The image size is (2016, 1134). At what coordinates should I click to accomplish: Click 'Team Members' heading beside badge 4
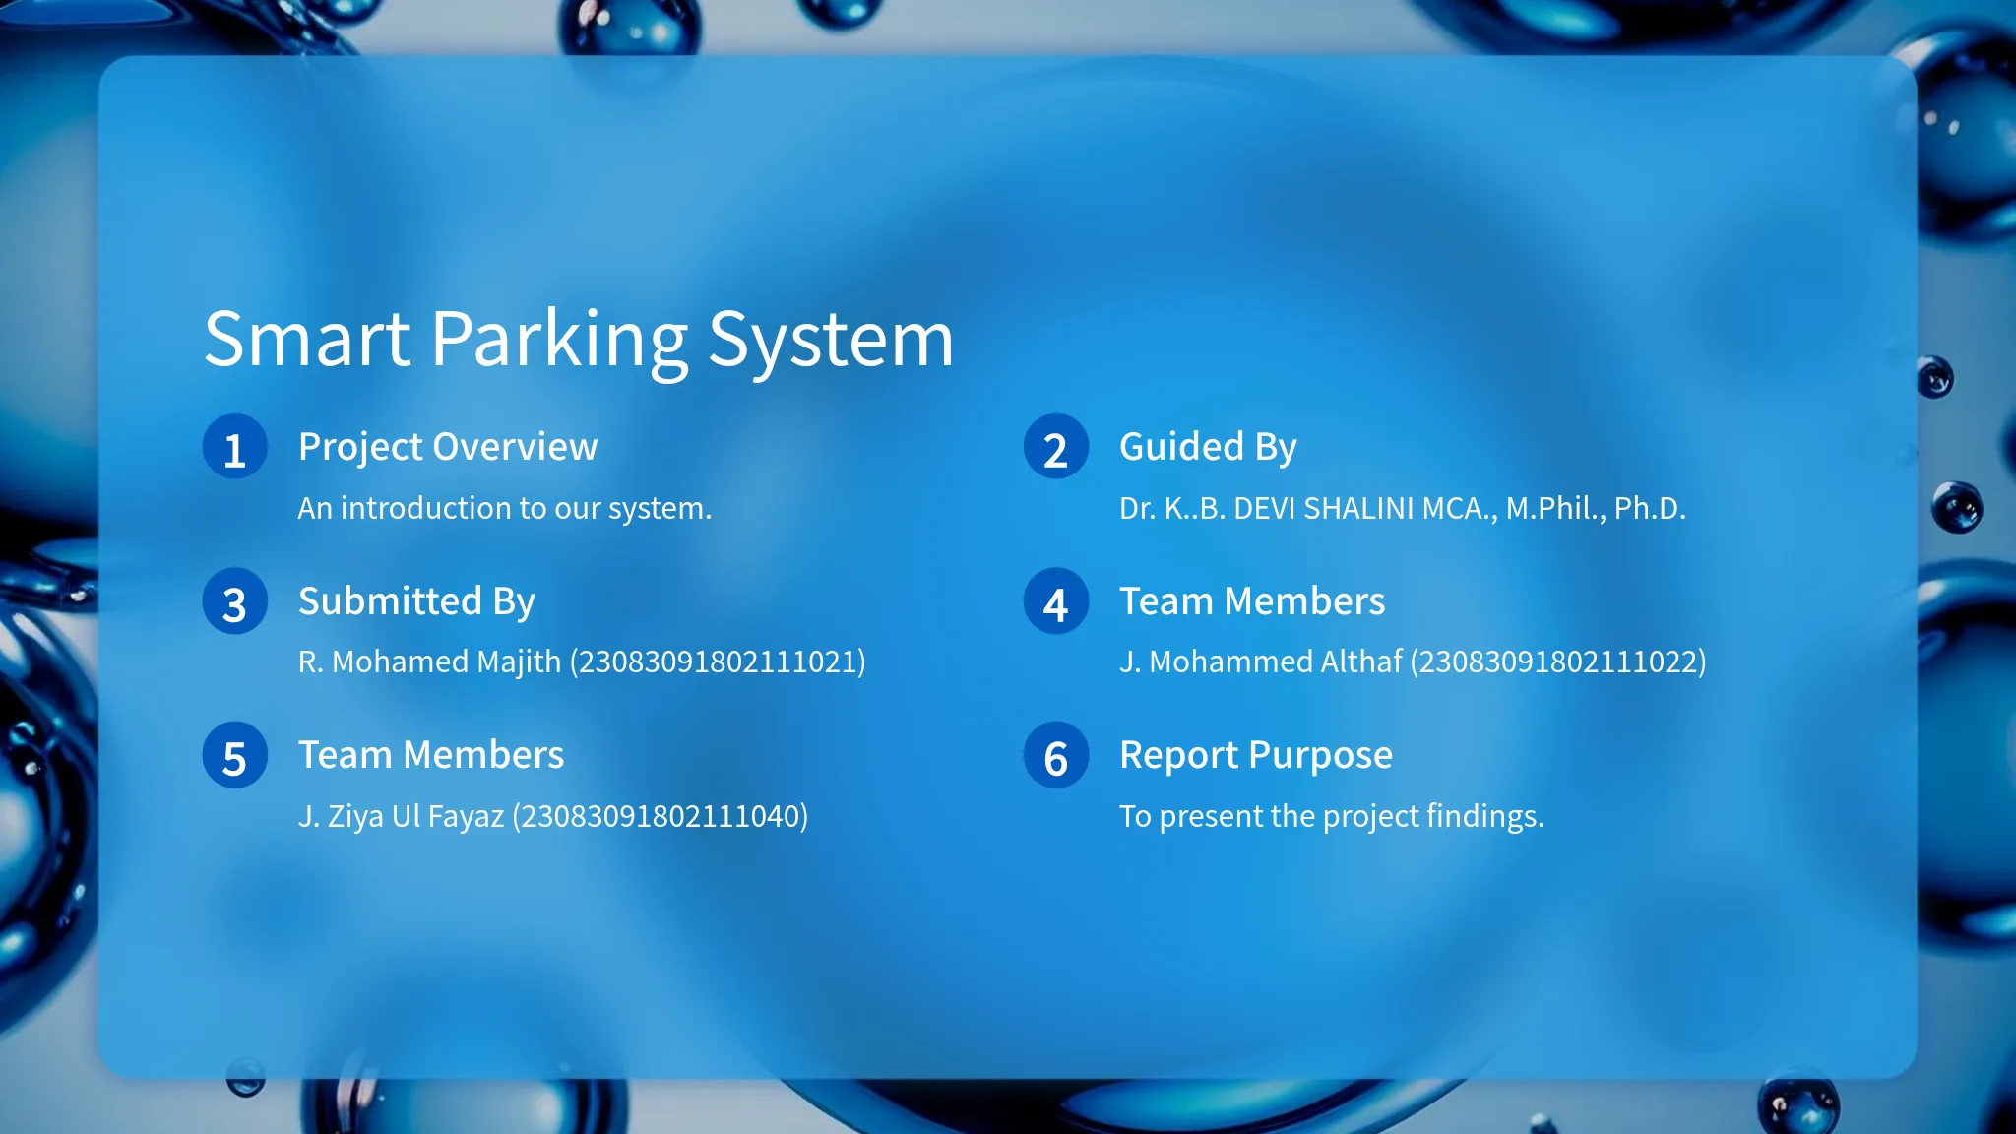click(1252, 601)
